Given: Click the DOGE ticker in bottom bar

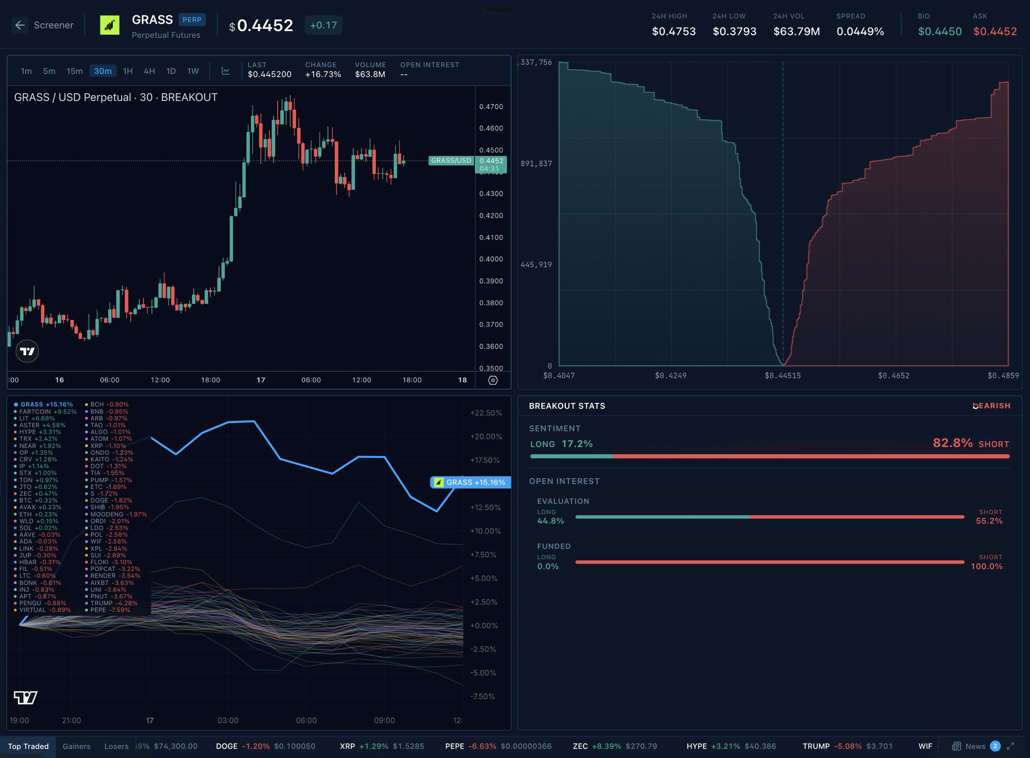Looking at the screenshot, I should (x=226, y=746).
